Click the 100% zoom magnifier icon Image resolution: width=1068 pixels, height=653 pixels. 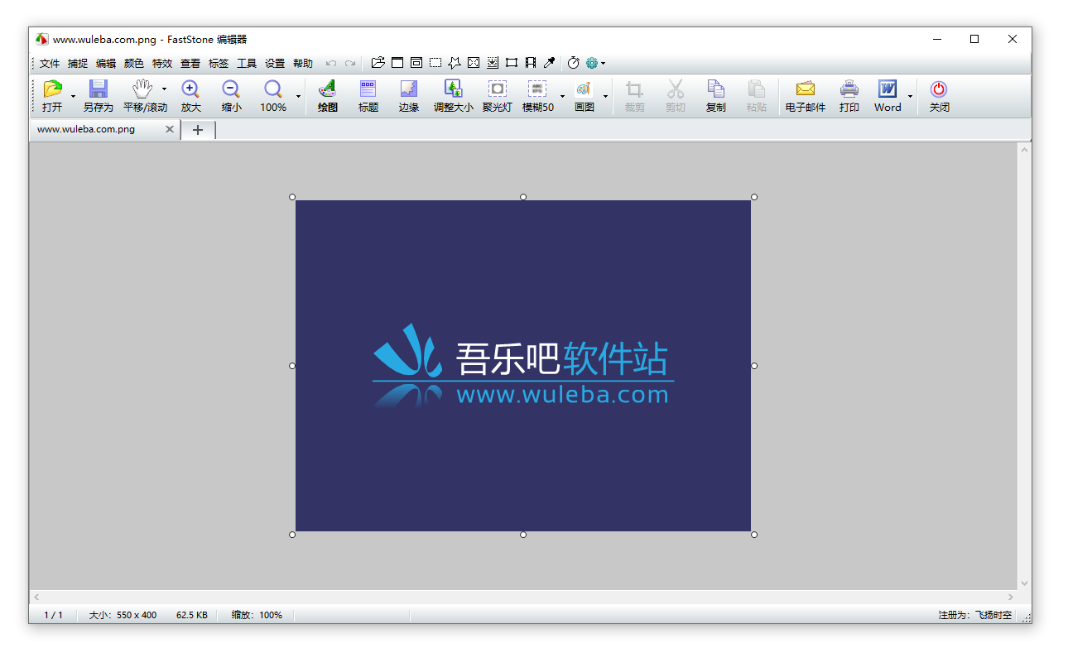pyautogui.click(x=273, y=89)
